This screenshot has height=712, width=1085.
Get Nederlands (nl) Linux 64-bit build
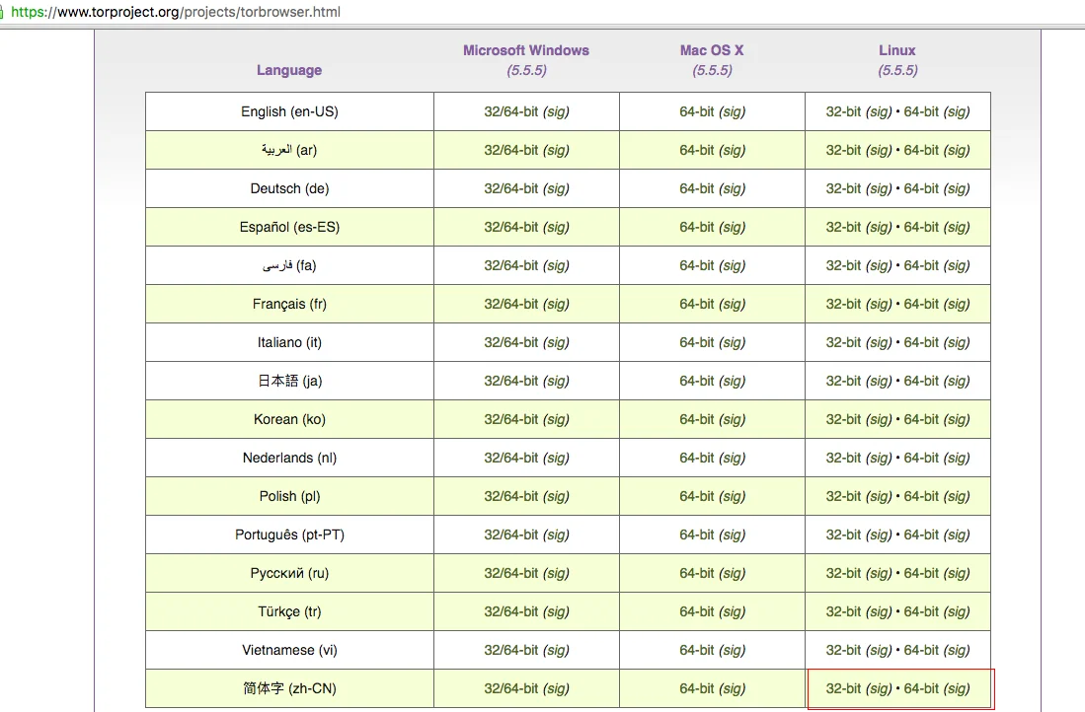921,458
